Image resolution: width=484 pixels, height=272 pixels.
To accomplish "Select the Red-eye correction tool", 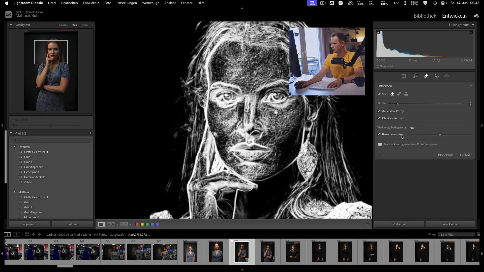I will [437, 76].
